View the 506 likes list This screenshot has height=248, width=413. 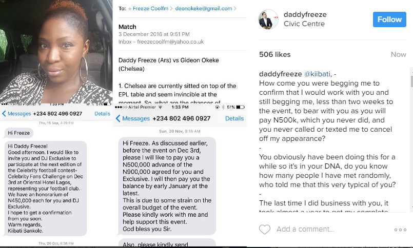point(274,54)
